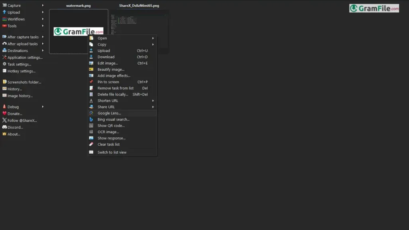Click the Donate heart icon

(x=4, y=113)
